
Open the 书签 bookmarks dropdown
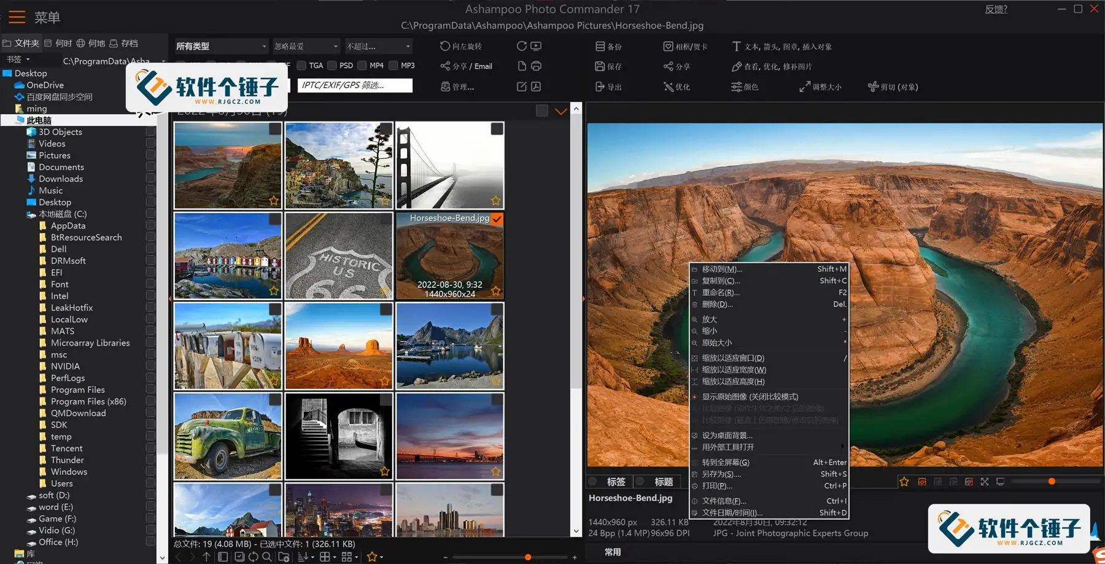(18, 59)
